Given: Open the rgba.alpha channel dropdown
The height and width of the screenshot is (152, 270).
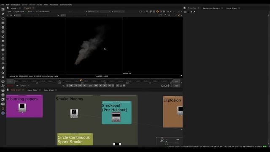Looking at the screenshot, I should tap(21, 11).
